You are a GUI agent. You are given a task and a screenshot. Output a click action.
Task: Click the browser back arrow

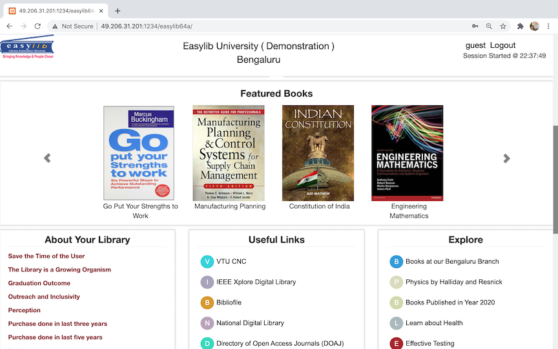tap(10, 26)
